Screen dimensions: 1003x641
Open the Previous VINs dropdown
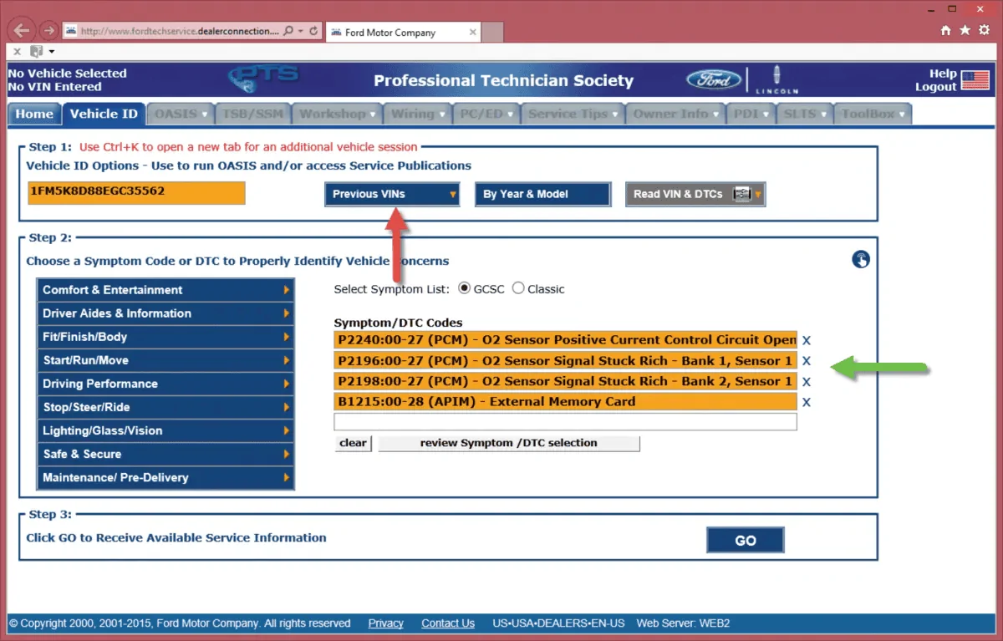pyautogui.click(x=392, y=194)
